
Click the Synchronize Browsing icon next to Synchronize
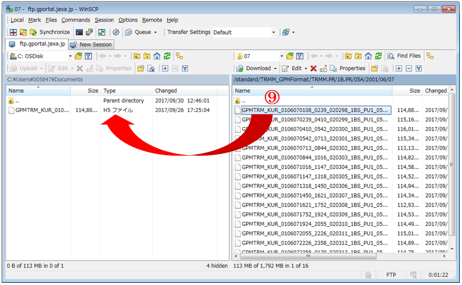click(23, 32)
